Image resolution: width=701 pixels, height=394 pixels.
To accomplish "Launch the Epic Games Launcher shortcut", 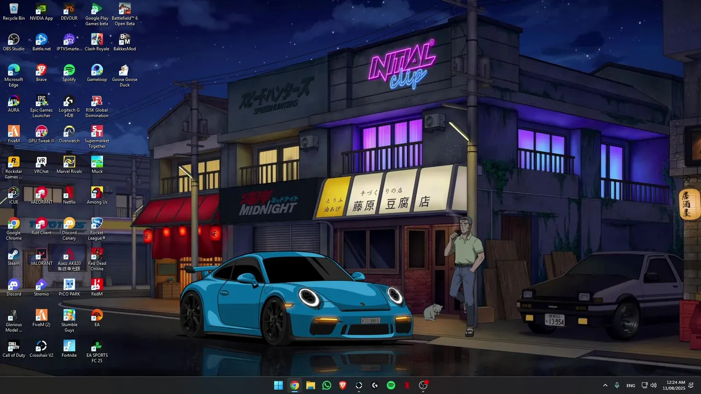I will point(42,107).
